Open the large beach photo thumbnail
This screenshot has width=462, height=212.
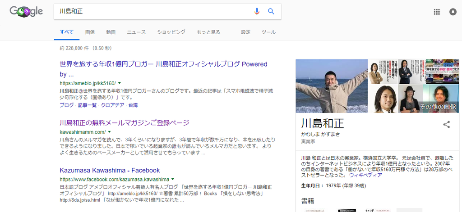click(x=332, y=86)
